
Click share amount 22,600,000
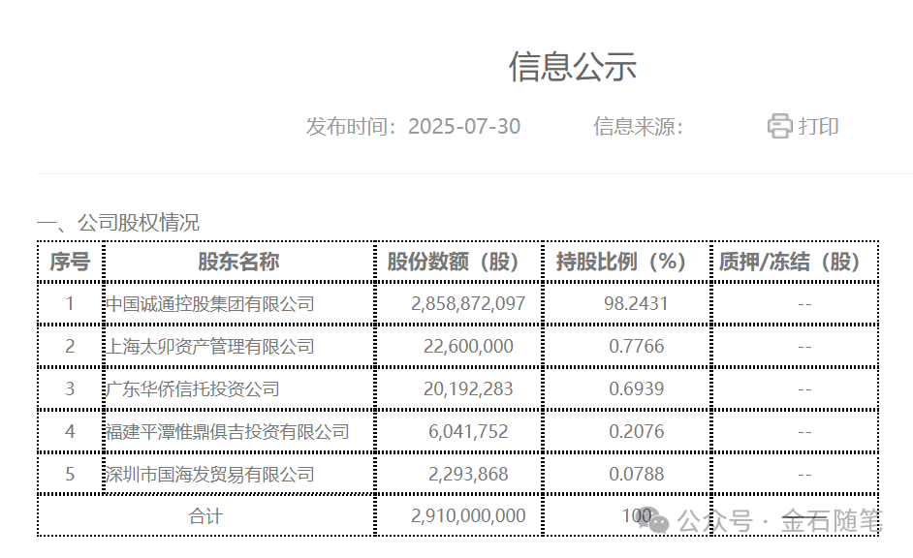[x=468, y=346]
